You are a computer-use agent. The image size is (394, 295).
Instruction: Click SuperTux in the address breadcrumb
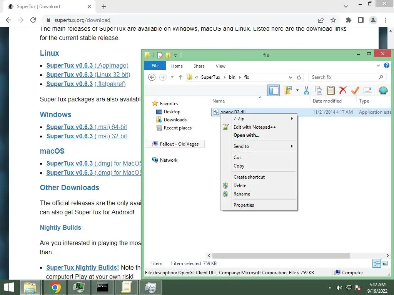click(210, 77)
